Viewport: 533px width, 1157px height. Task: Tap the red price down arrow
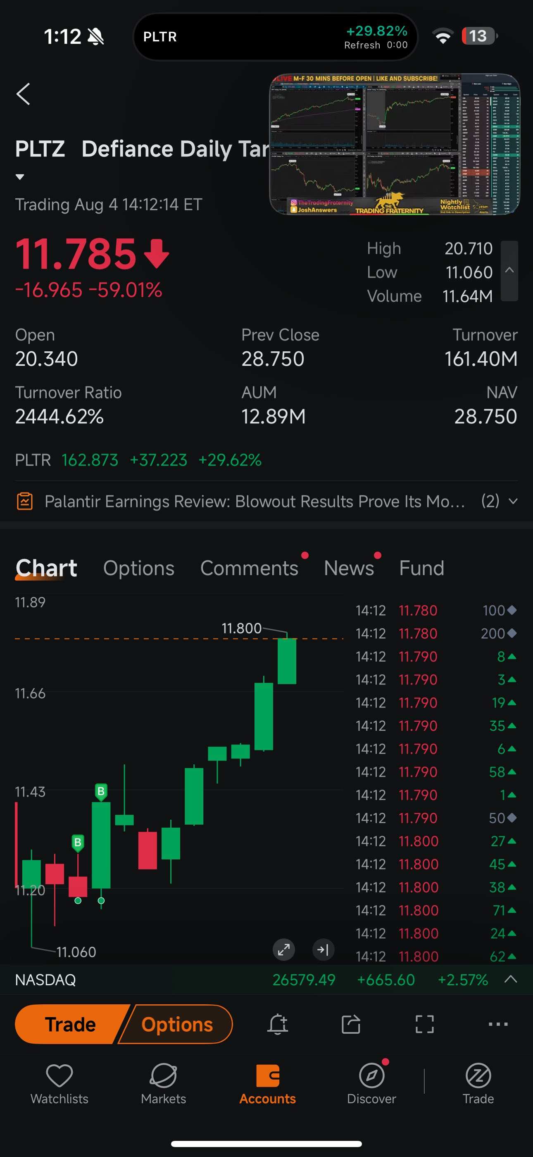click(x=157, y=254)
